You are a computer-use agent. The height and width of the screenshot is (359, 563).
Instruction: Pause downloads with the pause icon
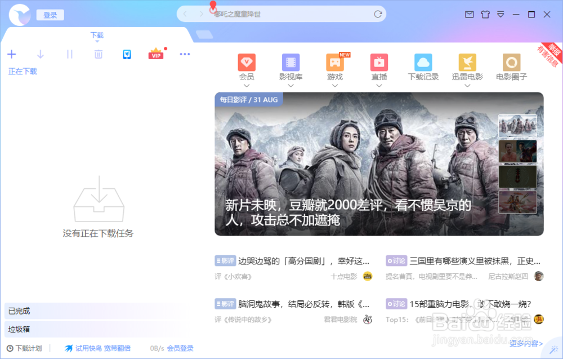point(70,54)
